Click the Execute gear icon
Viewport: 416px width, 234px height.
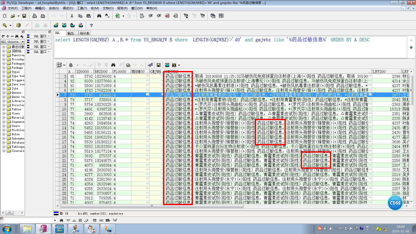point(18,25)
